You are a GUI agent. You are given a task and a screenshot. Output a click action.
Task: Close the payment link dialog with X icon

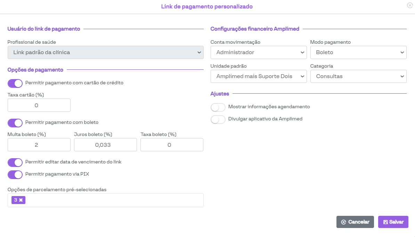(409, 5)
